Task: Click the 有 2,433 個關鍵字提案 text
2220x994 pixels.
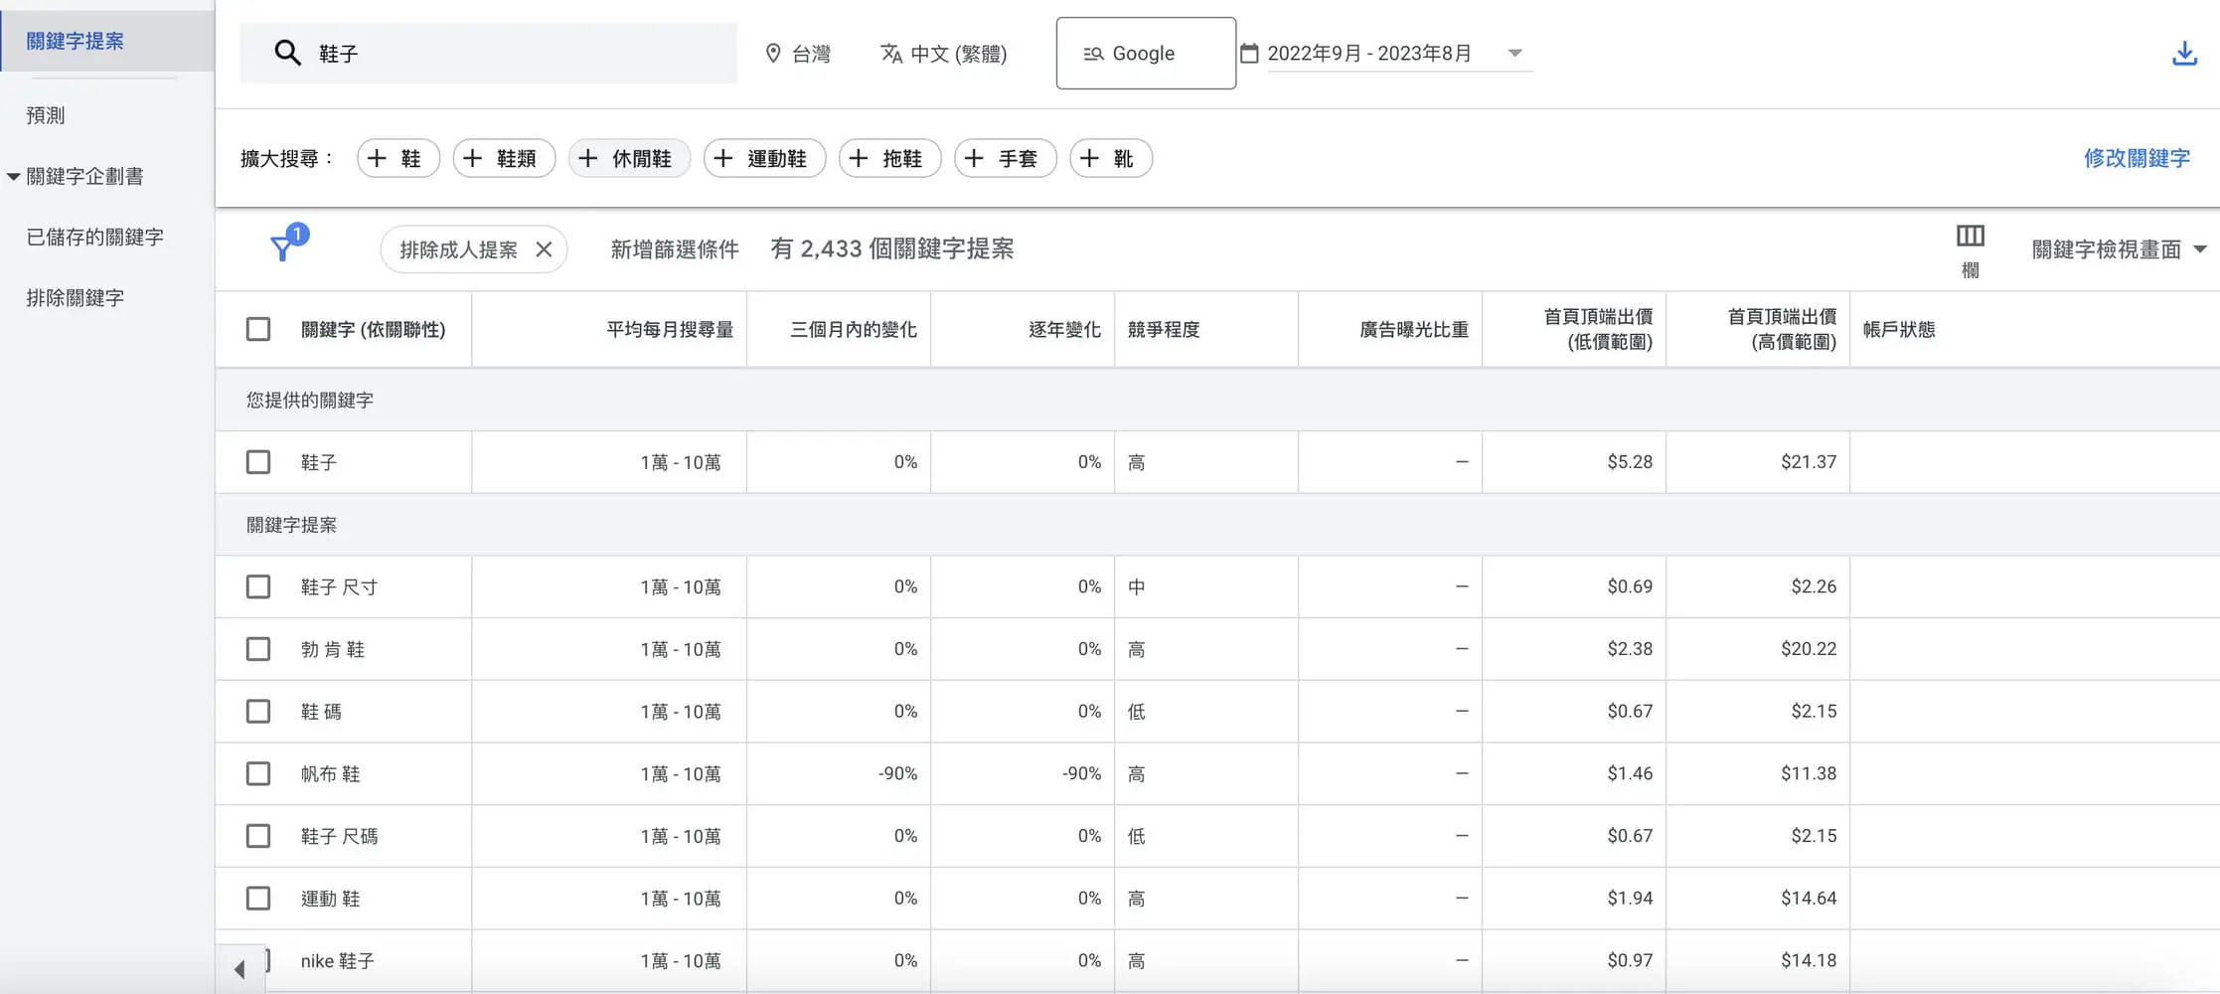Action: tap(892, 248)
